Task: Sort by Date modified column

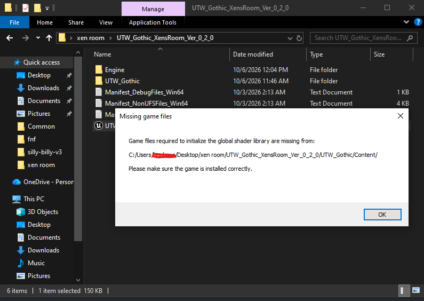Action: pyautogui.click(x=253, y=54)
